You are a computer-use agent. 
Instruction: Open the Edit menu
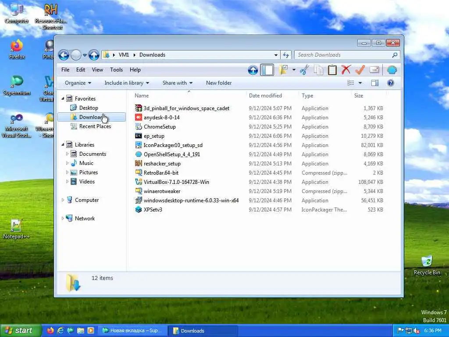[81, 70]
